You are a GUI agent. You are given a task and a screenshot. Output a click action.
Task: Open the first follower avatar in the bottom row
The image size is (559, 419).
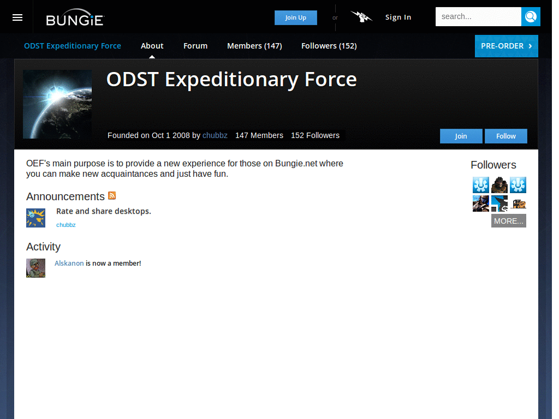coord(481,203)
